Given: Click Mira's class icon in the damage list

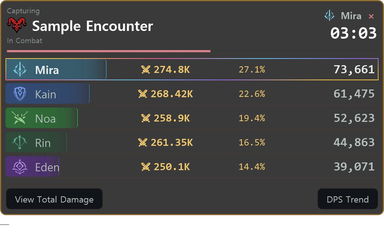Looking at the screenshot, I should pyautogui.click(x=20, y=70).
